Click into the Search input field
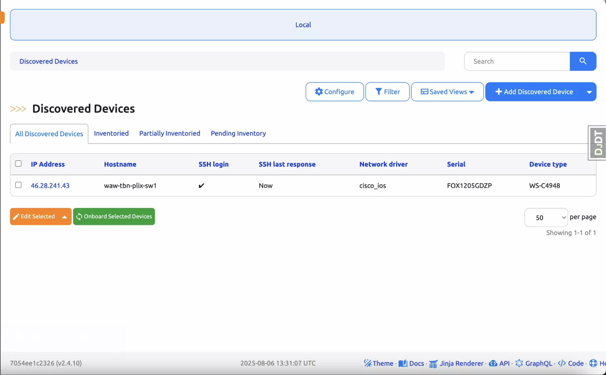 coord(517,61)
